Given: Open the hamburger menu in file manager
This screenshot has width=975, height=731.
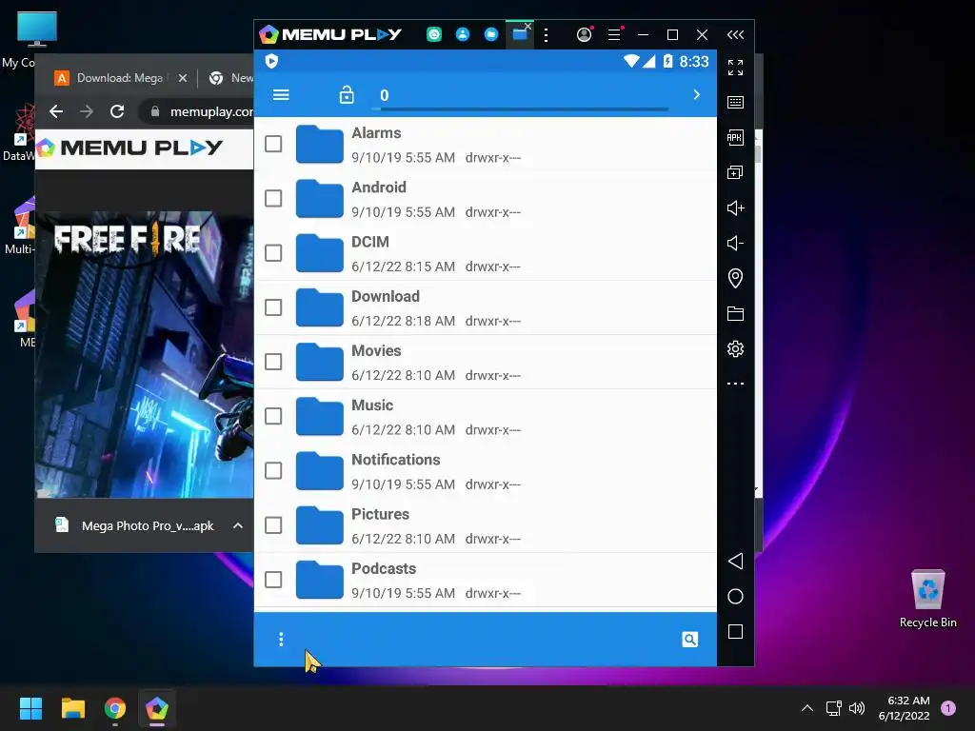Looking at the screenshot, I should pyautogui.click(x=281, y=94).
